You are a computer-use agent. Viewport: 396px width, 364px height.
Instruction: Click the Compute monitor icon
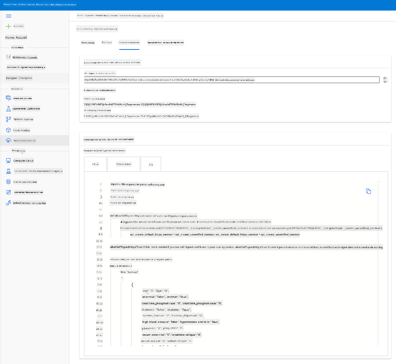pyautogui.click(x=9, y=161)
